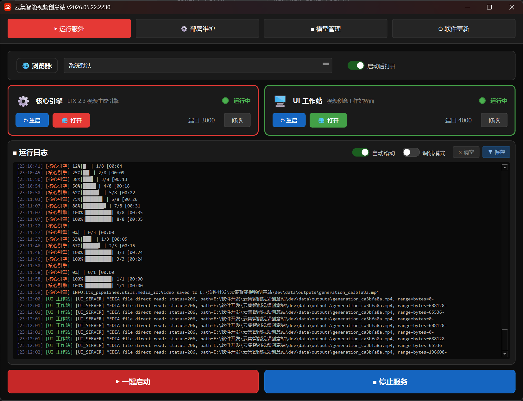Clear the run log with 清空
This screenshot has height=401, width=523.
[466, 152]
